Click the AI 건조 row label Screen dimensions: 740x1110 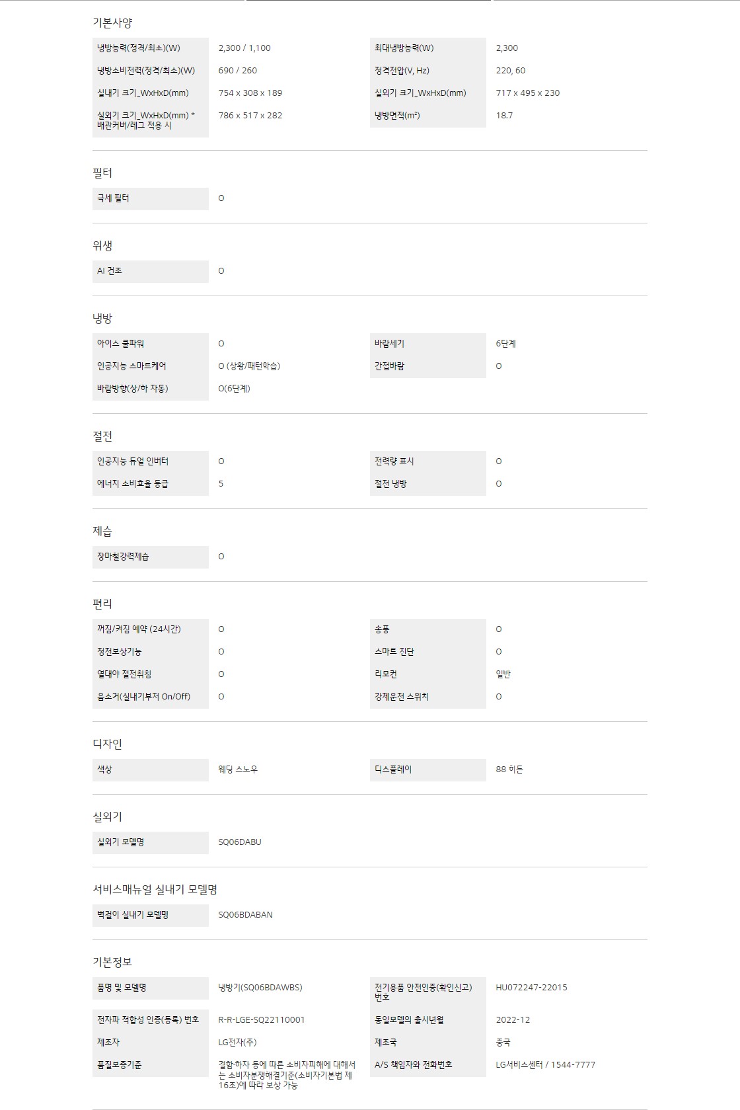pyautogui.click(x=110, y=271)
